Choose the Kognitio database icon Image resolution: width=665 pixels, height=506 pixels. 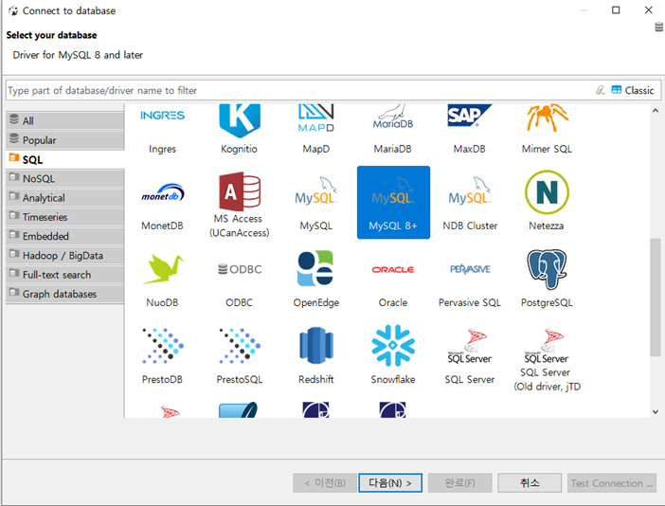[240, 129]
